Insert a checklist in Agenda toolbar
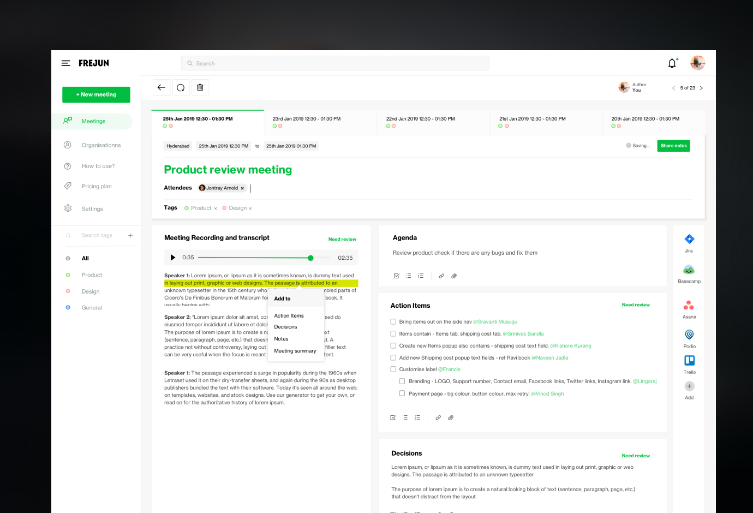This screenshot has height=513, width=753. coord(396,276)
